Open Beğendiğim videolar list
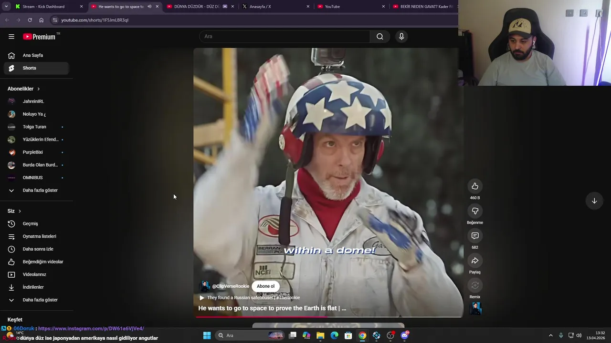Screen dimensions: 611x343 point(36,262)
